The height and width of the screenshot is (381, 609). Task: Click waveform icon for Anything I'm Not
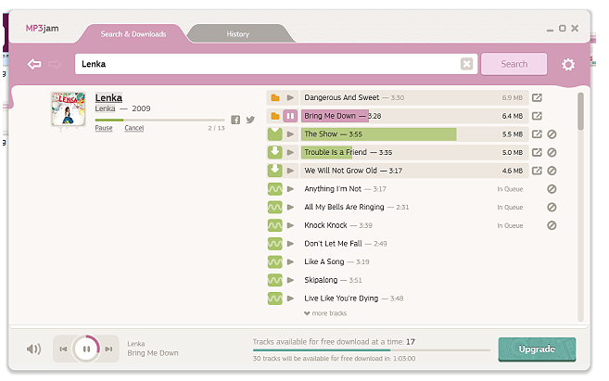(x=275, y=189)
